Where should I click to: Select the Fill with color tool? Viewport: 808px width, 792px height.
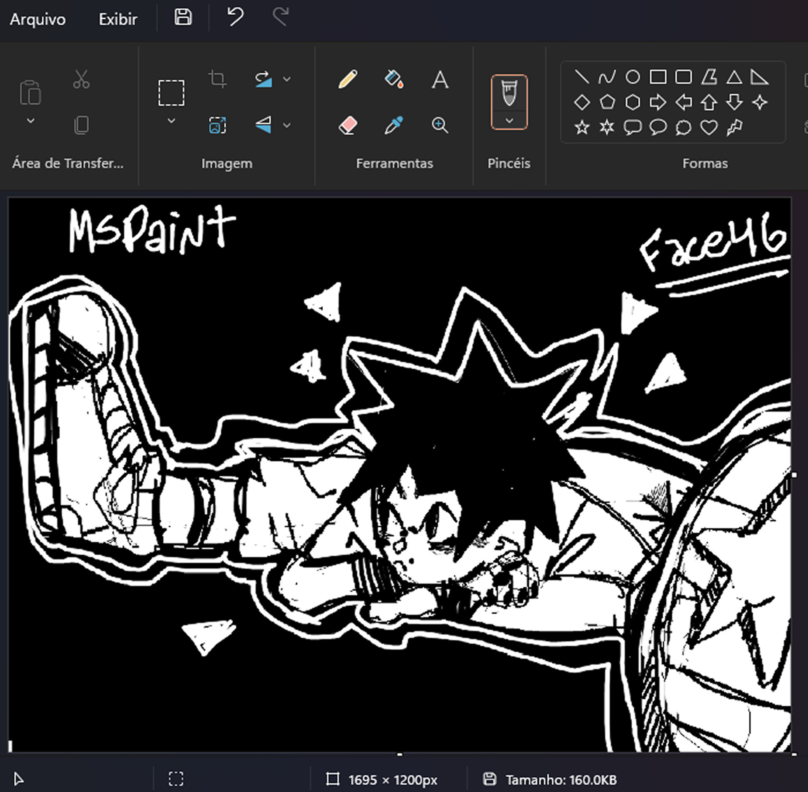pos(393,80)
